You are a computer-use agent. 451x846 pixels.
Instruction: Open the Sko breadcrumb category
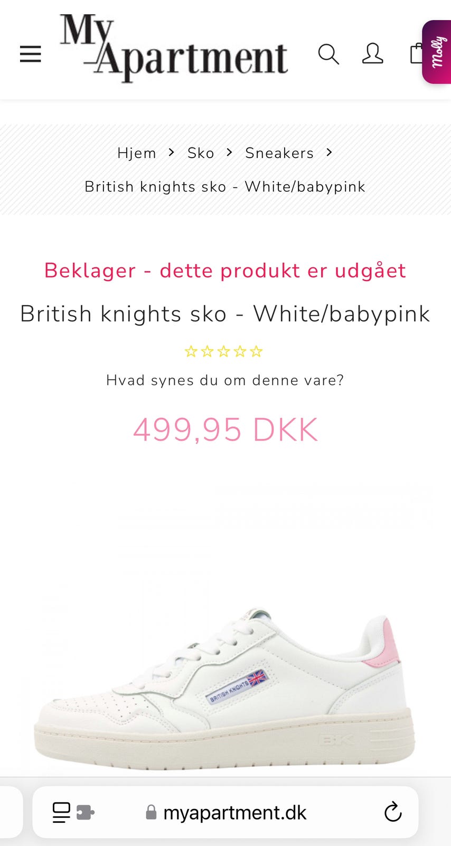point(201,153)
